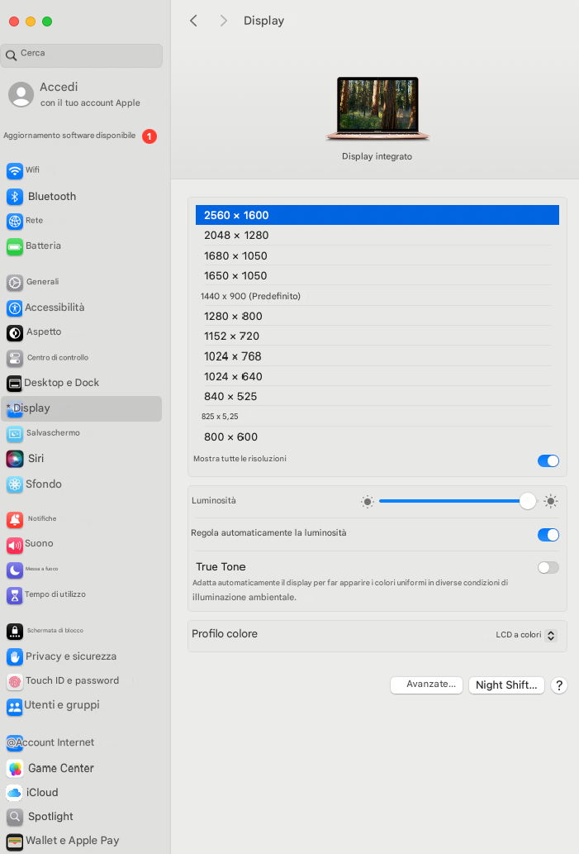Image resolution: width=579 pixels, height=854 pixels.
Task: Open the Desktop e Dock icon
Action: tap(15, 384)
